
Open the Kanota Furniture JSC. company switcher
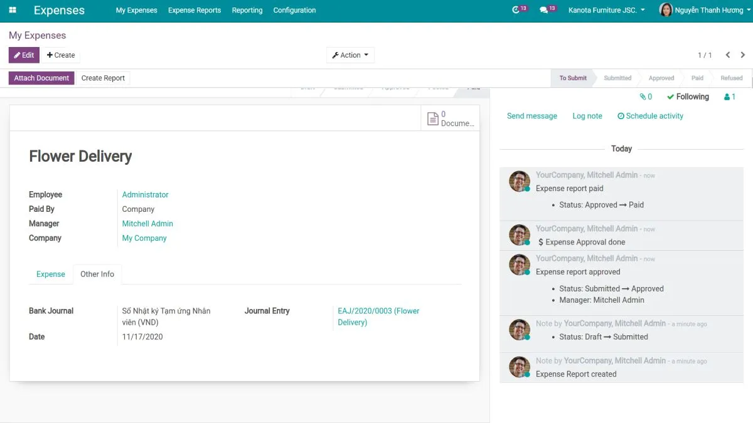(606, 10)
